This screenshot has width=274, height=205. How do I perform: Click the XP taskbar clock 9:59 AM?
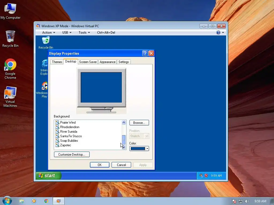216,176
